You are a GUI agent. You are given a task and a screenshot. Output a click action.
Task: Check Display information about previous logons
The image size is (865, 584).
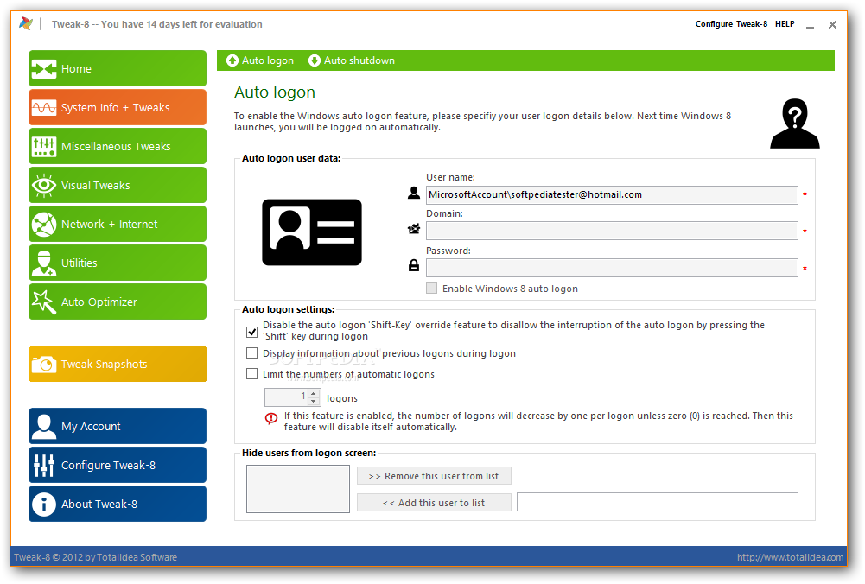[252, 353]
